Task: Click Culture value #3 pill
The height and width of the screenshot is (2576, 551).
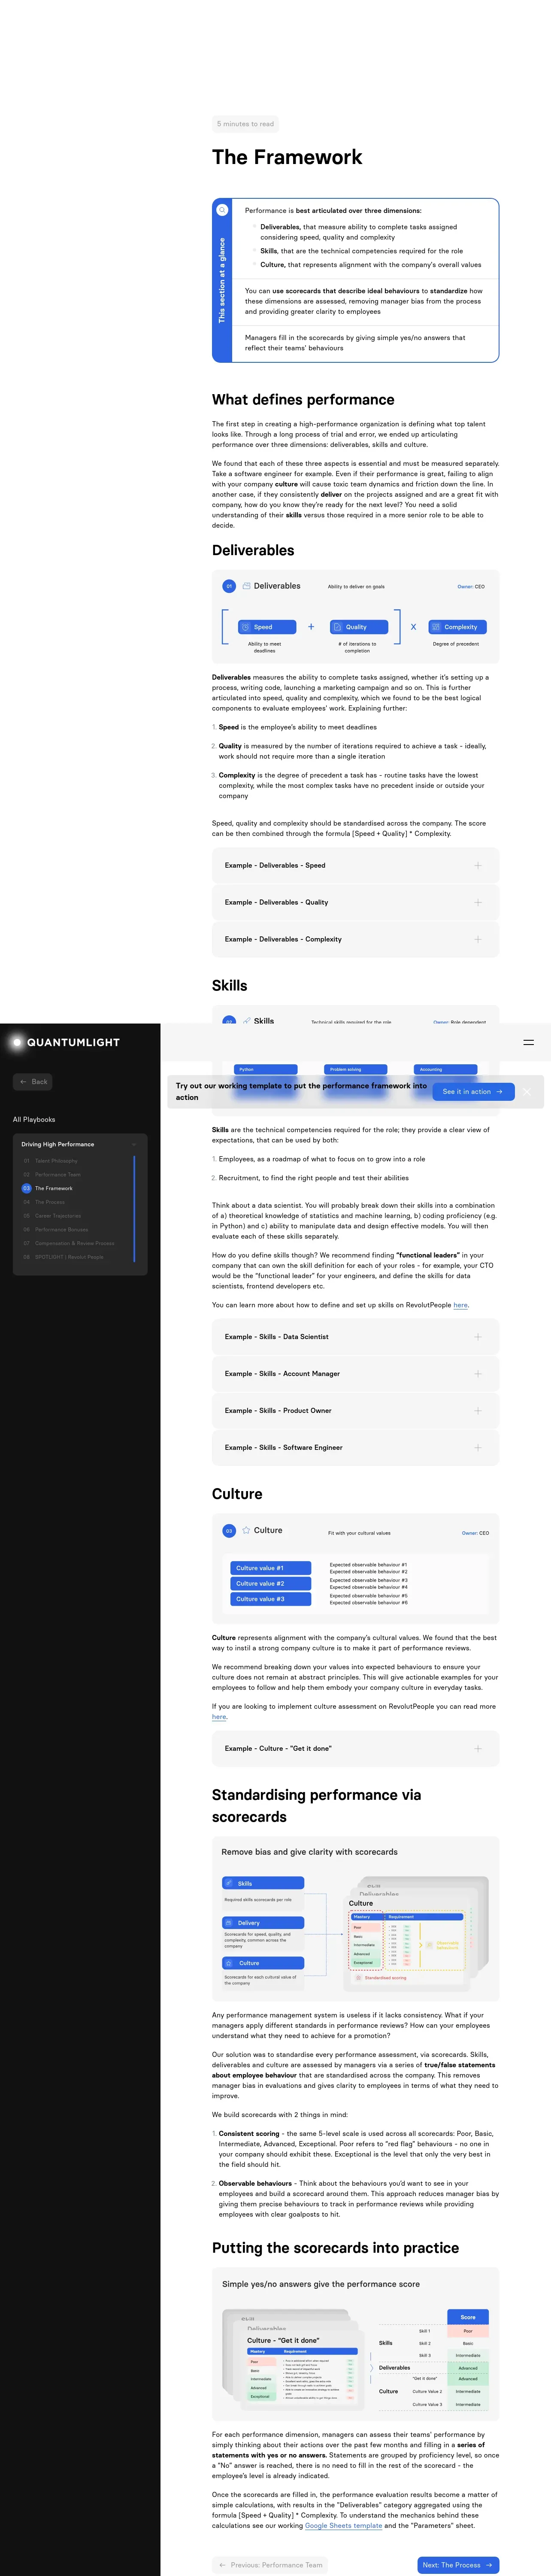Action: [x=271, y=1599]
